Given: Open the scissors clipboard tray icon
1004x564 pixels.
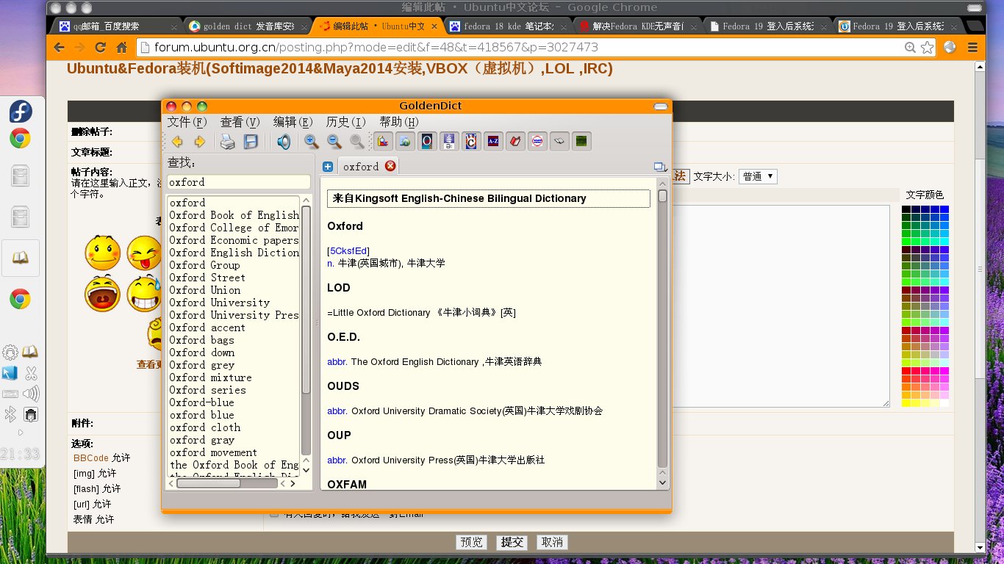Looking at the screenshot, I should pos(31,373).
